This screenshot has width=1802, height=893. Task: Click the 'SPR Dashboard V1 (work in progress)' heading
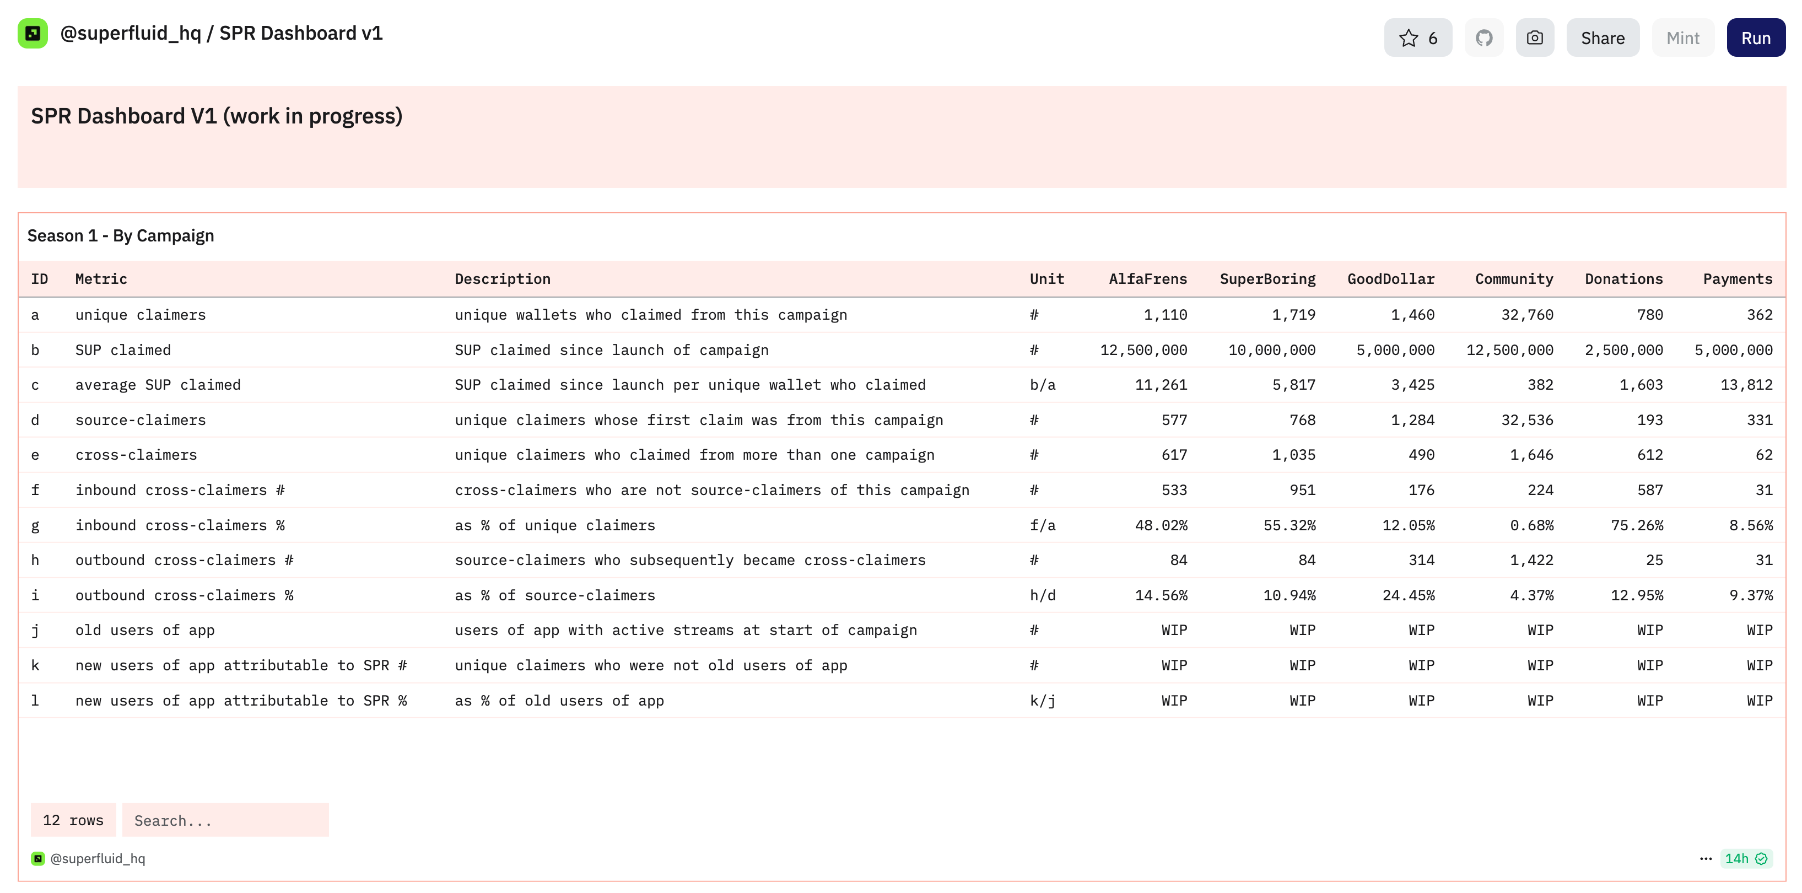click(216, 116)
